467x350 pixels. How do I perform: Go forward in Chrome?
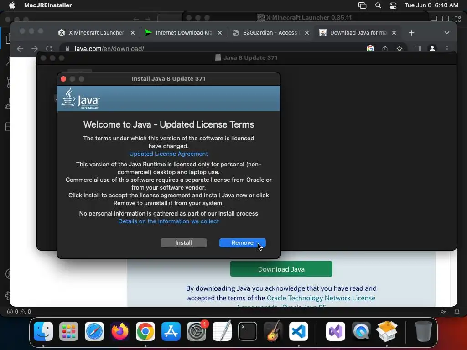point(35,48)
